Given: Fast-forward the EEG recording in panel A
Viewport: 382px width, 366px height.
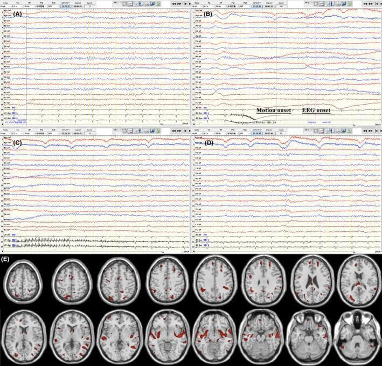Looking at the screenshot, I should pyautogui.click(x=179, y=4).
